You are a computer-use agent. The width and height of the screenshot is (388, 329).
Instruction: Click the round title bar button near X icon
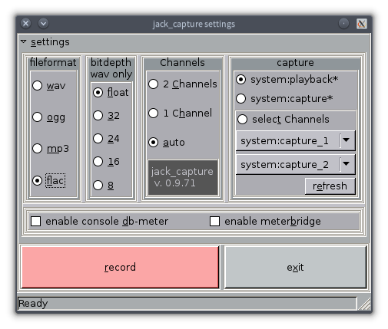[343, 24]
